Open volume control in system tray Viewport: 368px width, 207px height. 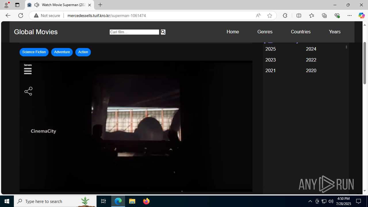pos(331,201)
